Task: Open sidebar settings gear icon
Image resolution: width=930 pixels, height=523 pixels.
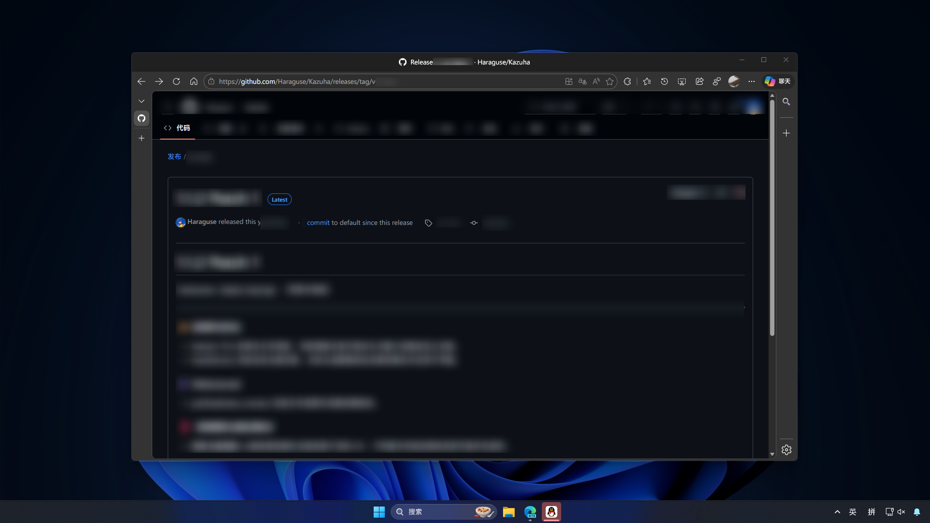Action: tap(787, 450)
